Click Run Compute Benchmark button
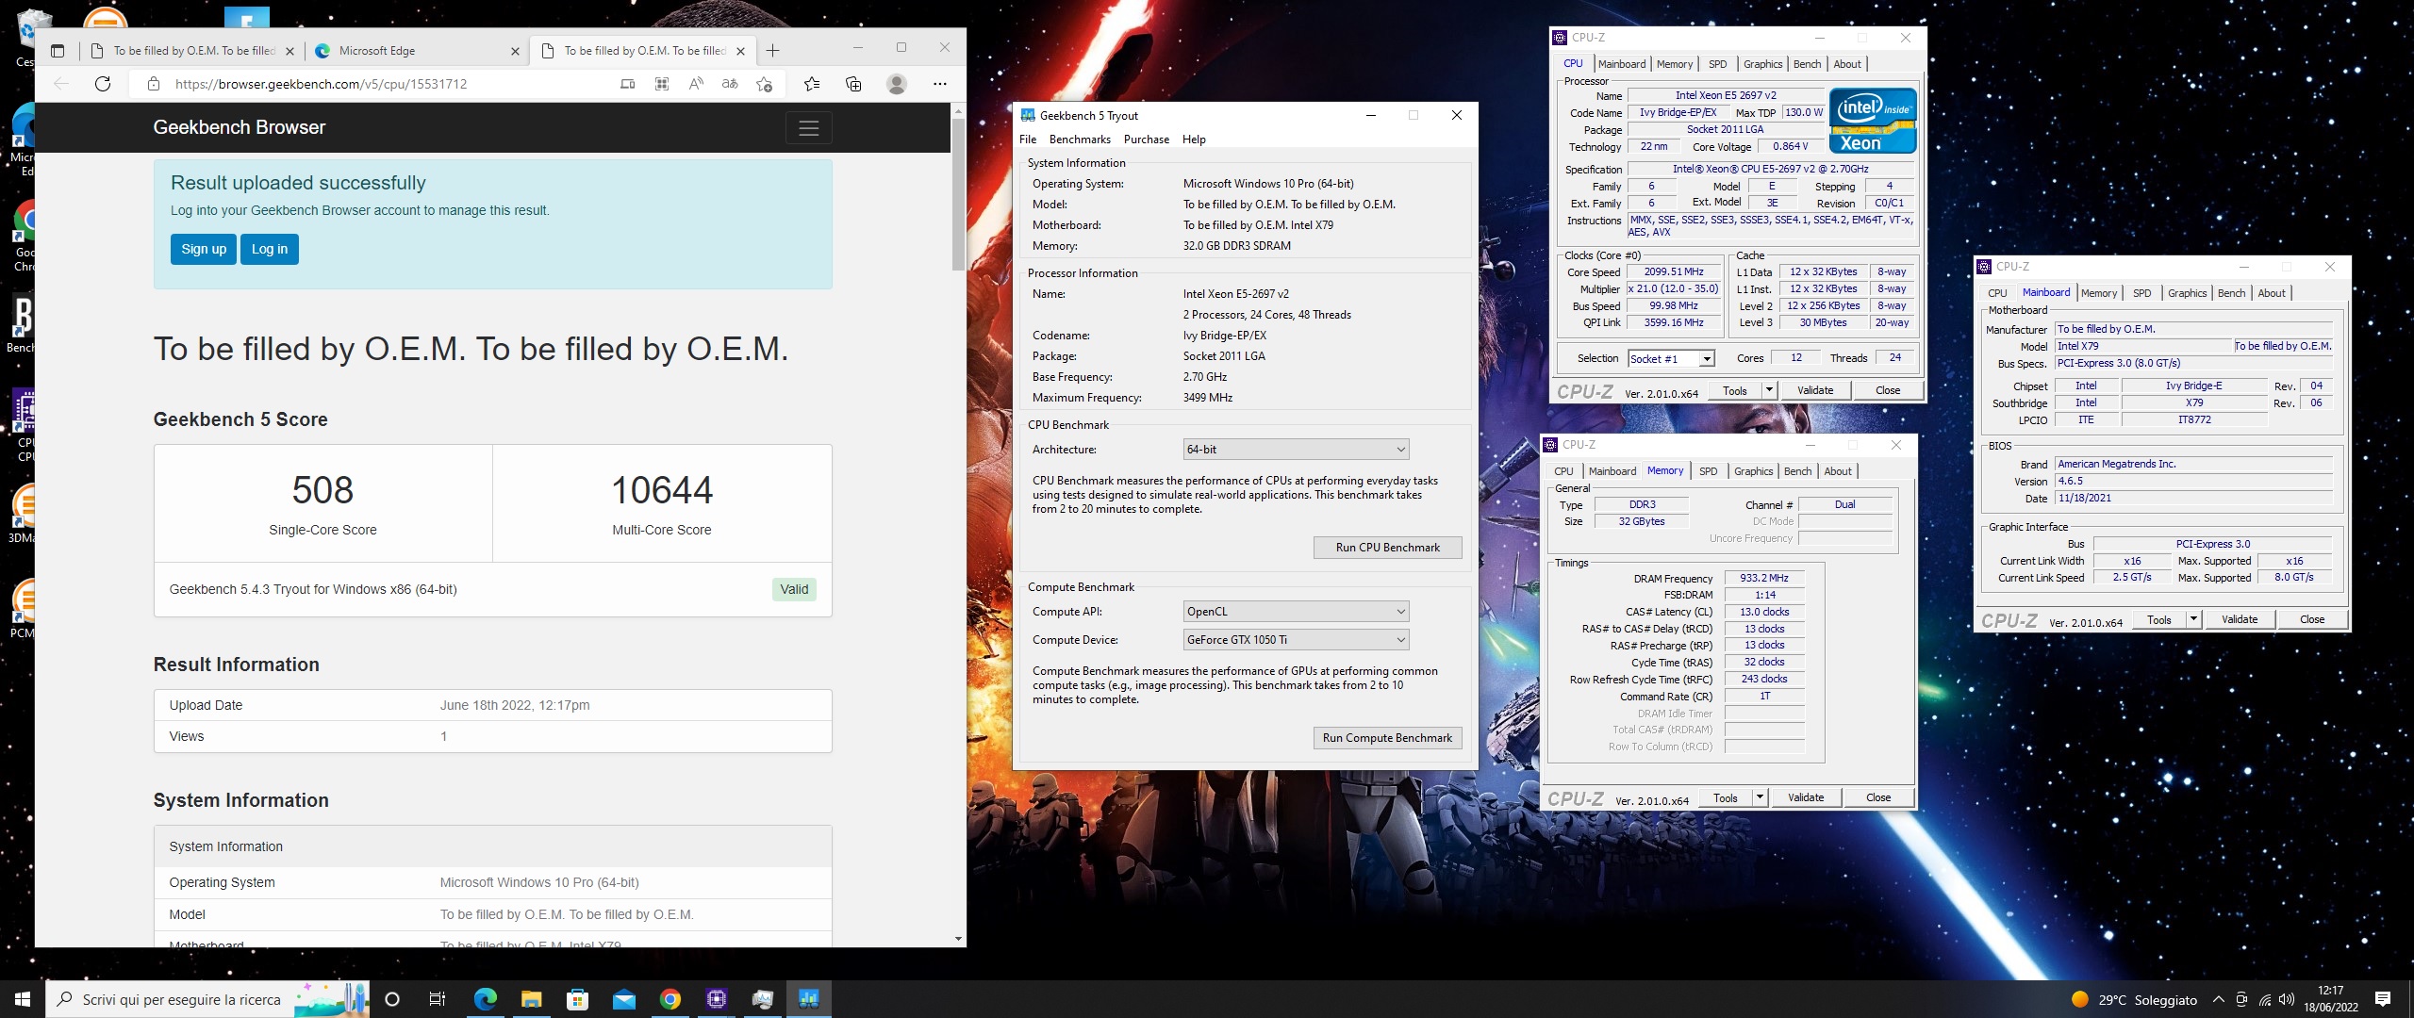2414x1018 pixels. (x=1387, y=738)
